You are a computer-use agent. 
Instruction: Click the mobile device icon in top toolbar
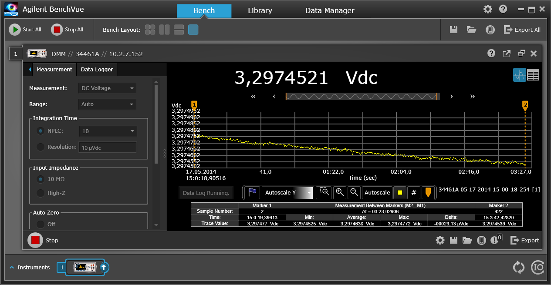[x=490, y=30]
